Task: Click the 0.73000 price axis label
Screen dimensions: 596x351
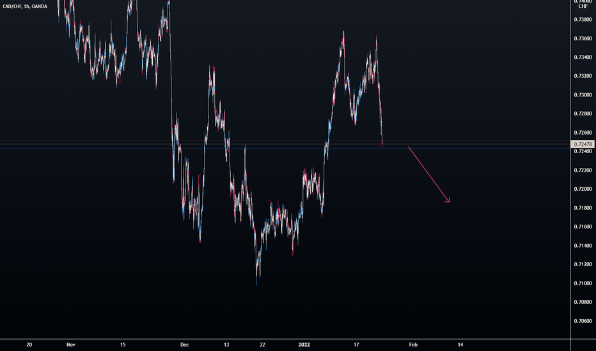Action: coord(583,95)
